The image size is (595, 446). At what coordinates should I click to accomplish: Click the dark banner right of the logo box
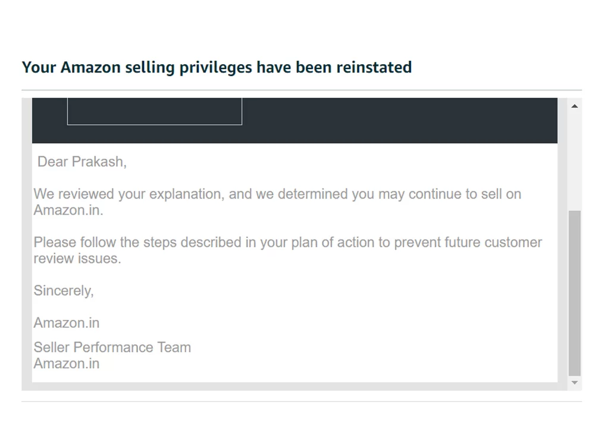400,120
